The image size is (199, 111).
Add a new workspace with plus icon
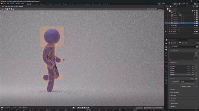pyautogui.click(x=110, y=4)
